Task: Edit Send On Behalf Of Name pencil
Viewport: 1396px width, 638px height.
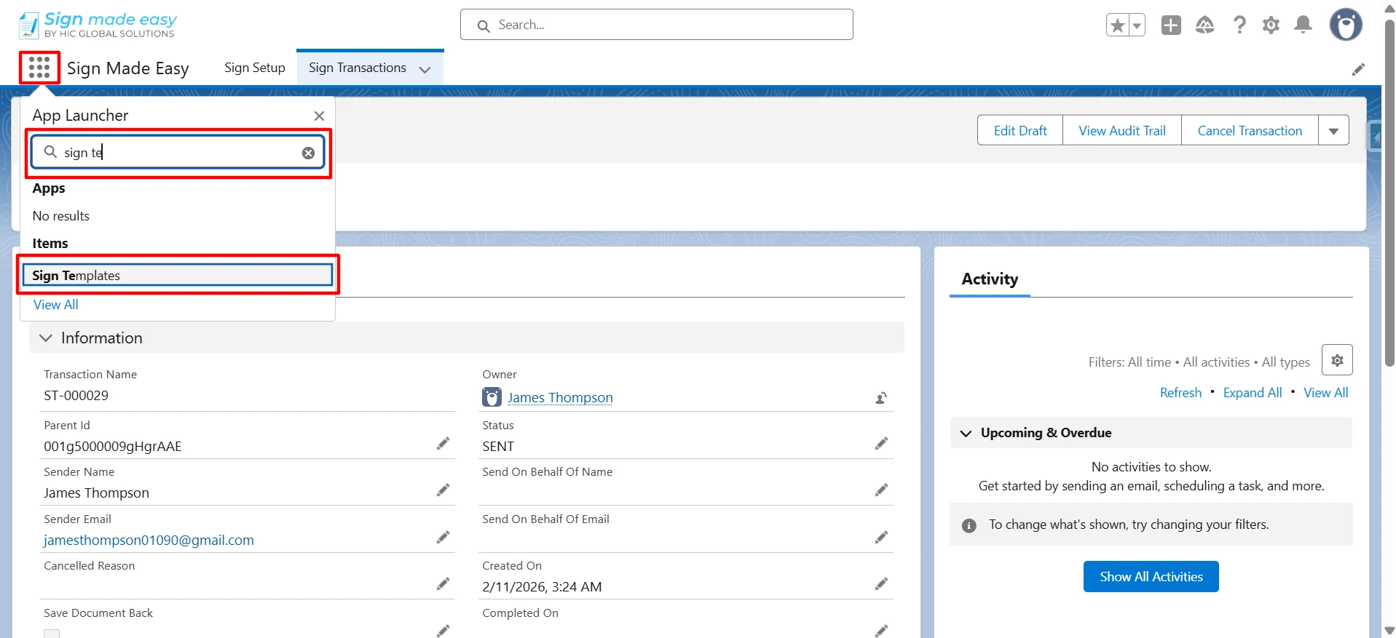Action: click(x=881, y=490)
